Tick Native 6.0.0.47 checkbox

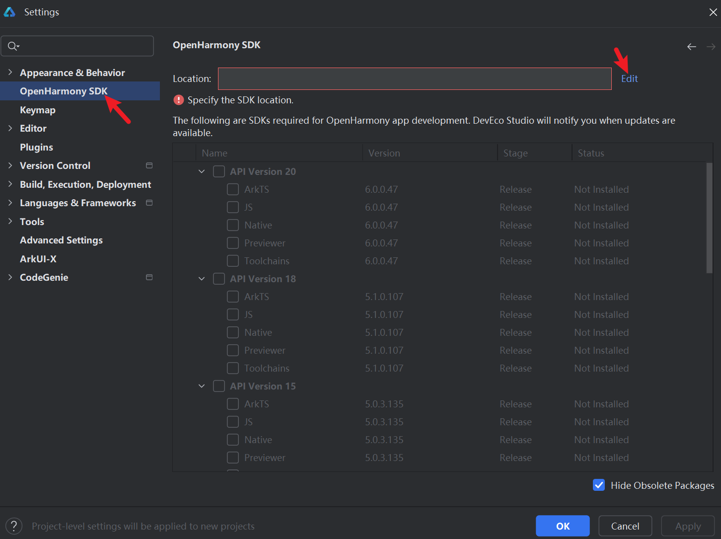[x=233, y=225]
